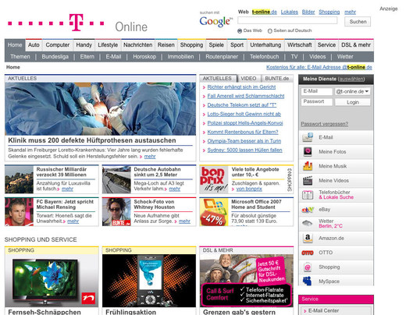406x315 pixels.
Task: Click the Suchen search button
Action: pos(358,22)
